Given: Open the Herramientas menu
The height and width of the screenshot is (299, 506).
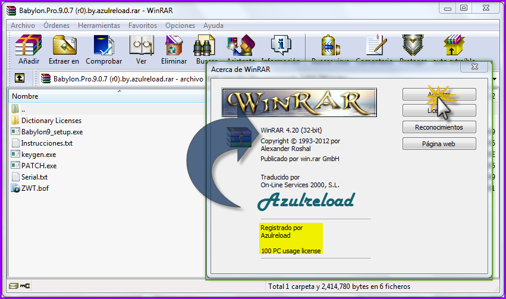Looking at the screenshot, I should click(x=99, y=26).
